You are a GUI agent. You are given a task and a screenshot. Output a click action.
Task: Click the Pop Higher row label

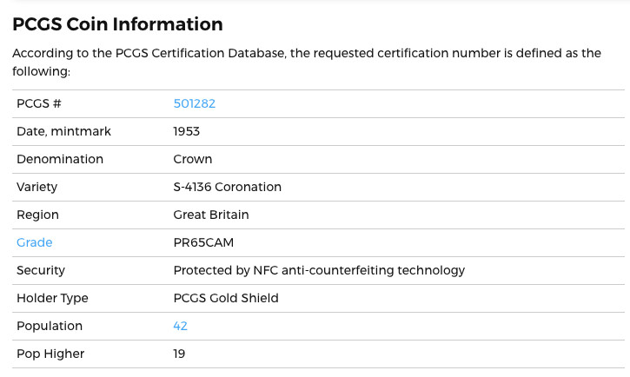click(50, 354)
